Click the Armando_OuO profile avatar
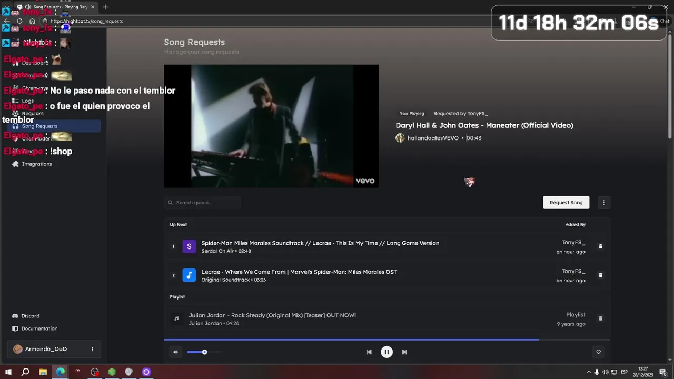The width and height of the screenshot is (674, 379). [x=18, y=349]
